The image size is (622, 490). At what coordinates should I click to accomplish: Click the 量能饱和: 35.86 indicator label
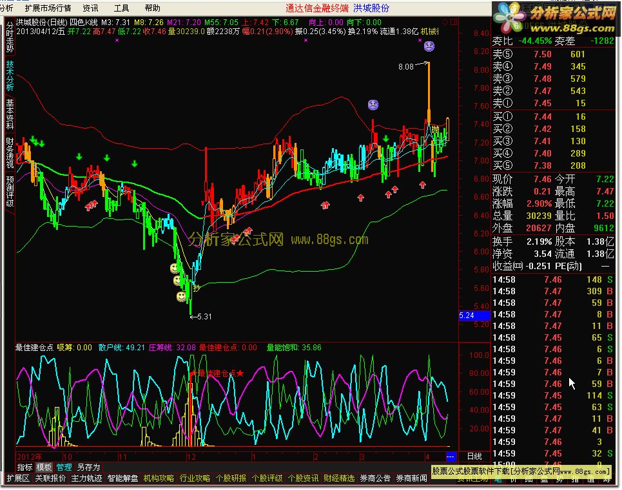tap(294, 348)
